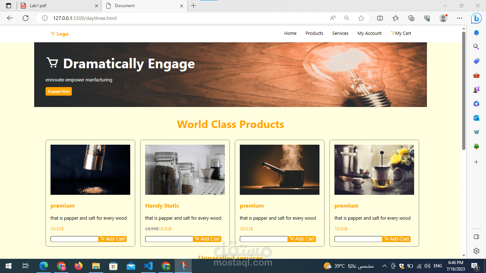The width and height of the screenshot is (486, 273).
Task: Click the page vertical scrollbar thumb
Action: click(x=464, y=91)
